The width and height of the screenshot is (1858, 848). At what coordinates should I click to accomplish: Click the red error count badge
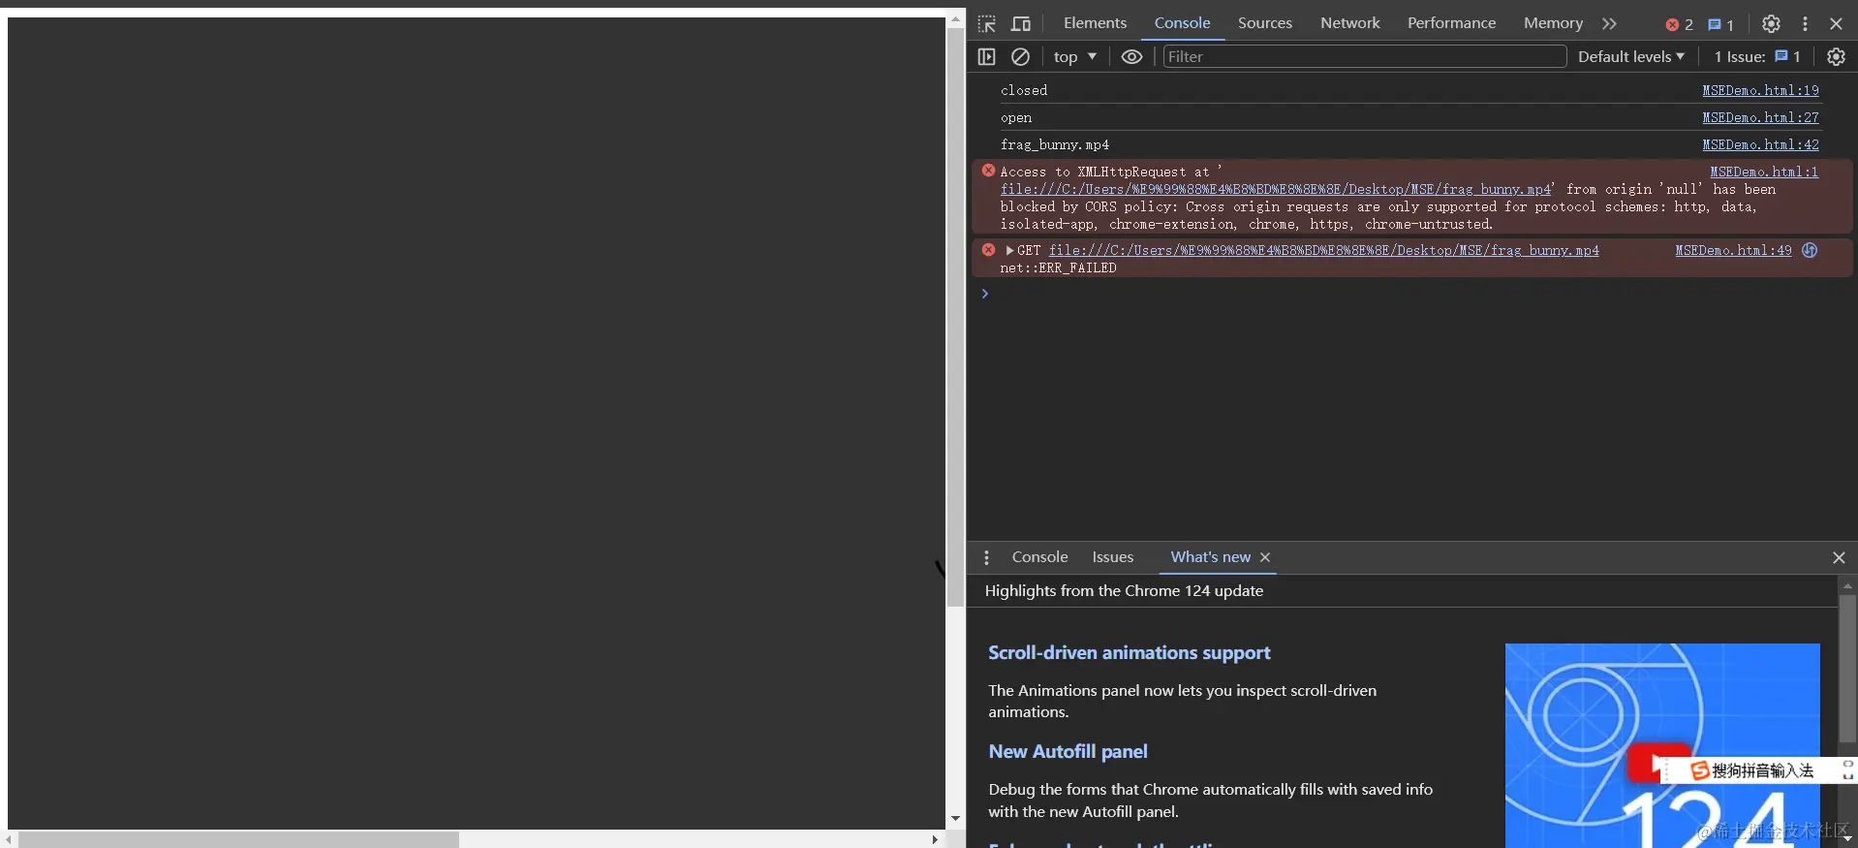(1679, 25)
